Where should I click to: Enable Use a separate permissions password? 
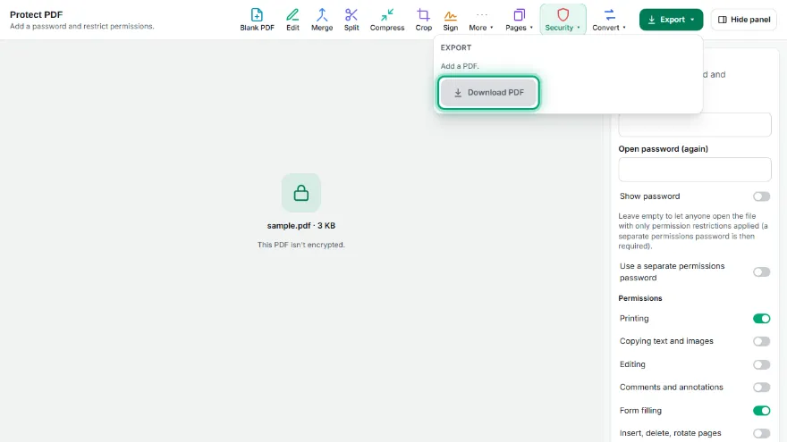click(x=761, y=272)
